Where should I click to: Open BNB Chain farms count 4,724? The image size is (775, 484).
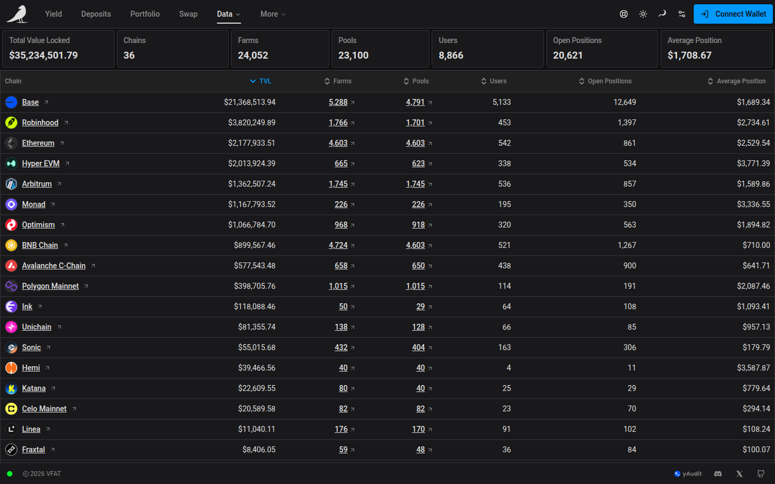pos(339,245)
